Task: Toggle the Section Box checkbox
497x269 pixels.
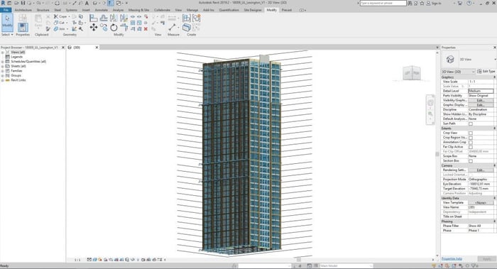Action: coord(471,161)
